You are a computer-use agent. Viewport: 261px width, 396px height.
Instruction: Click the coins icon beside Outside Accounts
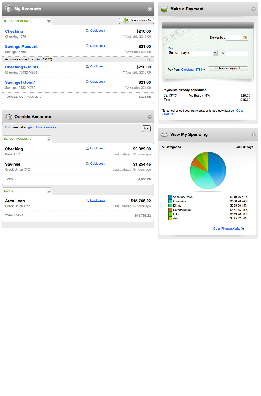[x=9, y=116]
